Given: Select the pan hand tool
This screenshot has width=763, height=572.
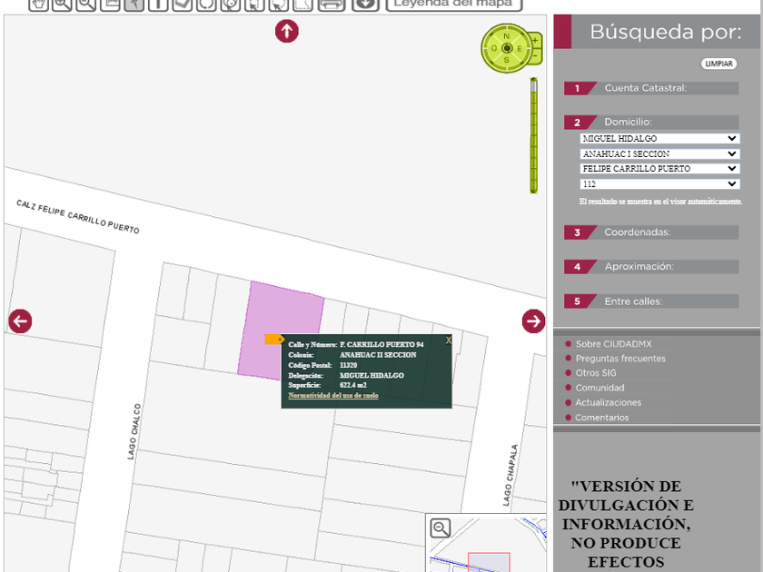Looking at the screenshot, I should (38, 5).
